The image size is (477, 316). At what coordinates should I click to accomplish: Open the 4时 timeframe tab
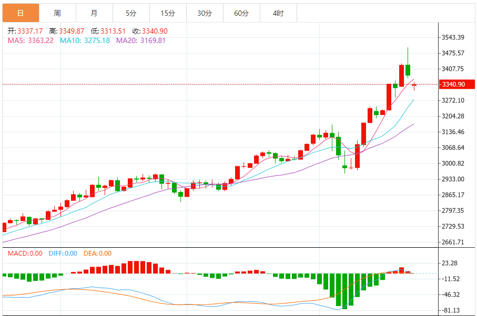[278, 13]
